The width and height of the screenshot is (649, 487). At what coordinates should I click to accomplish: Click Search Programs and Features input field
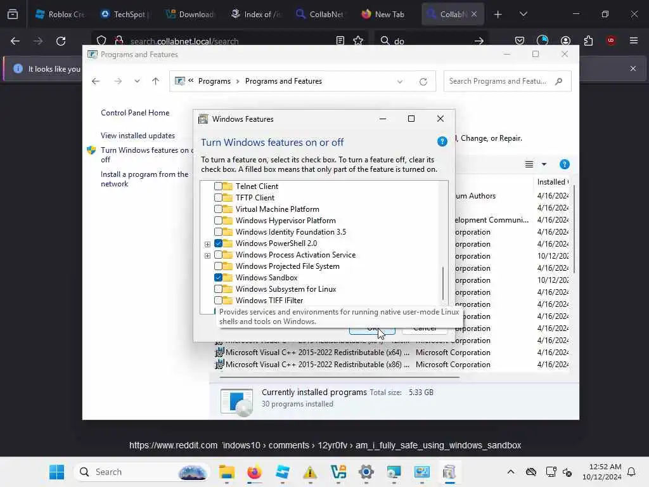(498, 81)
